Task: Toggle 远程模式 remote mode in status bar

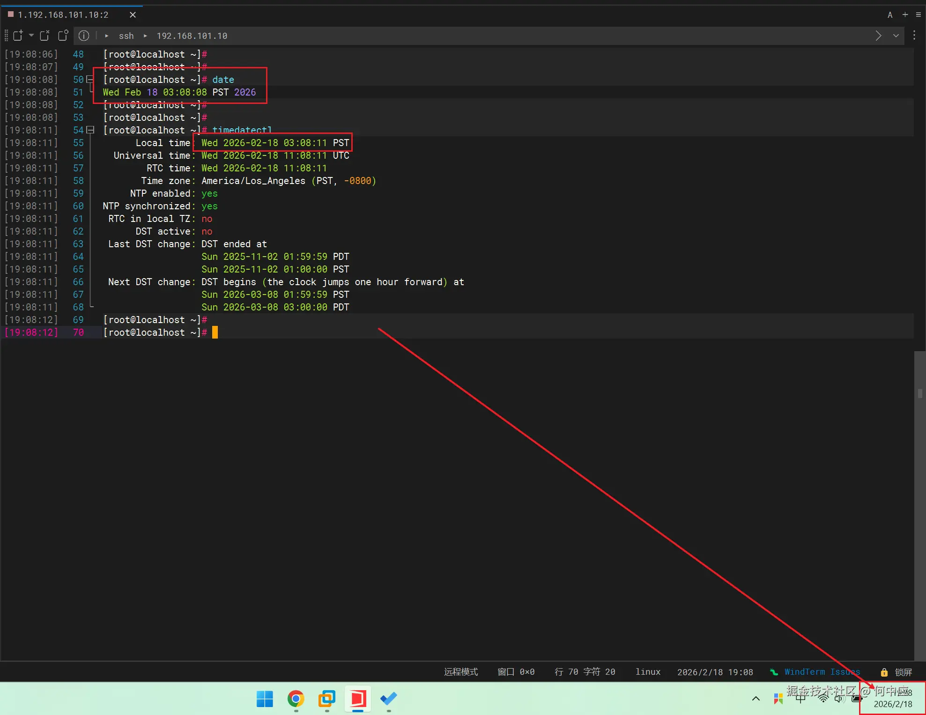Action: [461, 672]
